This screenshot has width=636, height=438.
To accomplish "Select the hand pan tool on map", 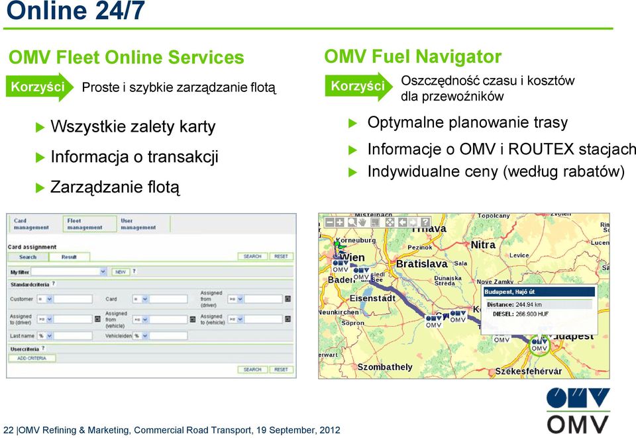I will 362,222.
